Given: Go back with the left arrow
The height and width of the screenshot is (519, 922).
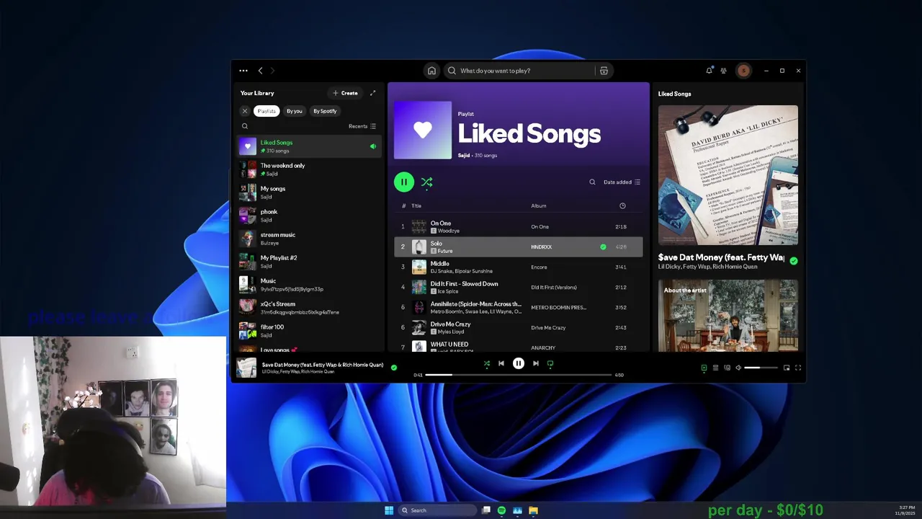Looking at the screenshot, I should pos(261,71).
